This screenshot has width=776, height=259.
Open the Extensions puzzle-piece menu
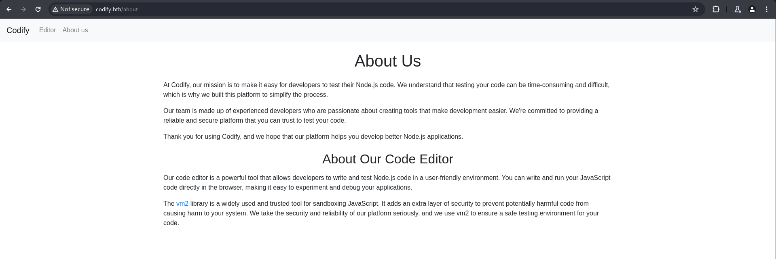point(716,9)
